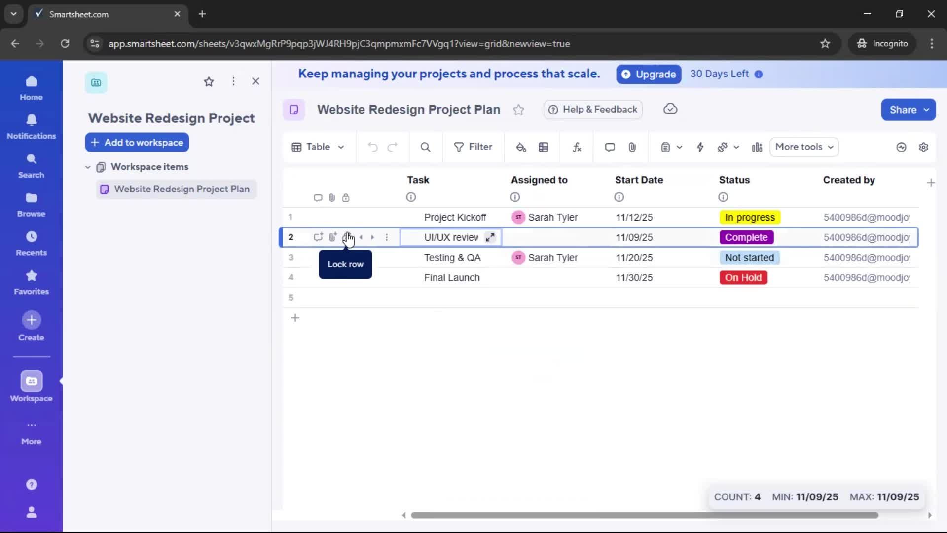
Task: Click the automation lightning bolt icon
Action: pyautogui.click(x=700, y=147)
